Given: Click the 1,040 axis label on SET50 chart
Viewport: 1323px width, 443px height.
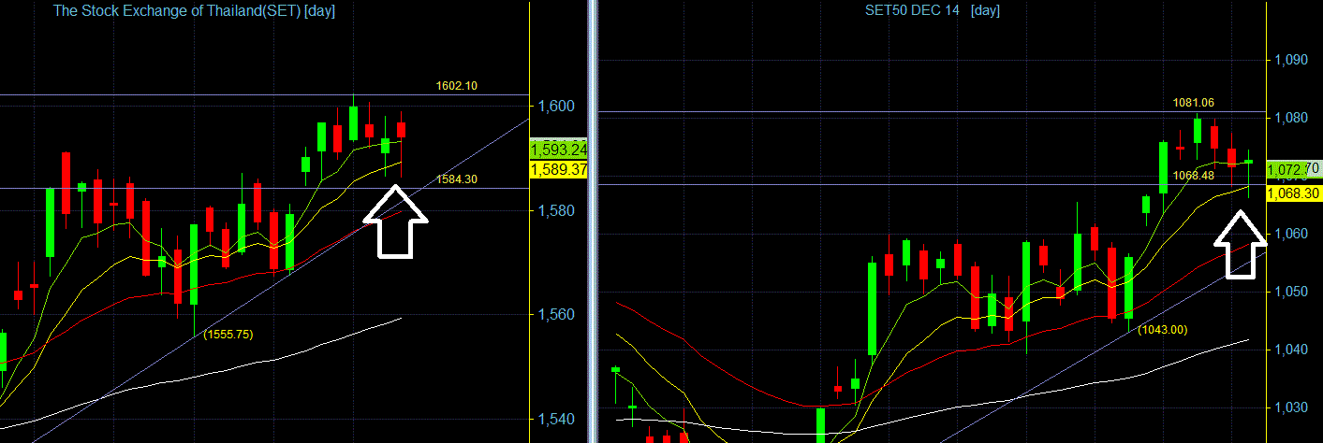Looking at the screenshot, I should click(x=1291, y=350).
